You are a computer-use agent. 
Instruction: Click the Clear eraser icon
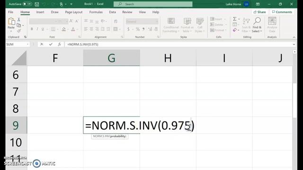(x=235, y=30)
